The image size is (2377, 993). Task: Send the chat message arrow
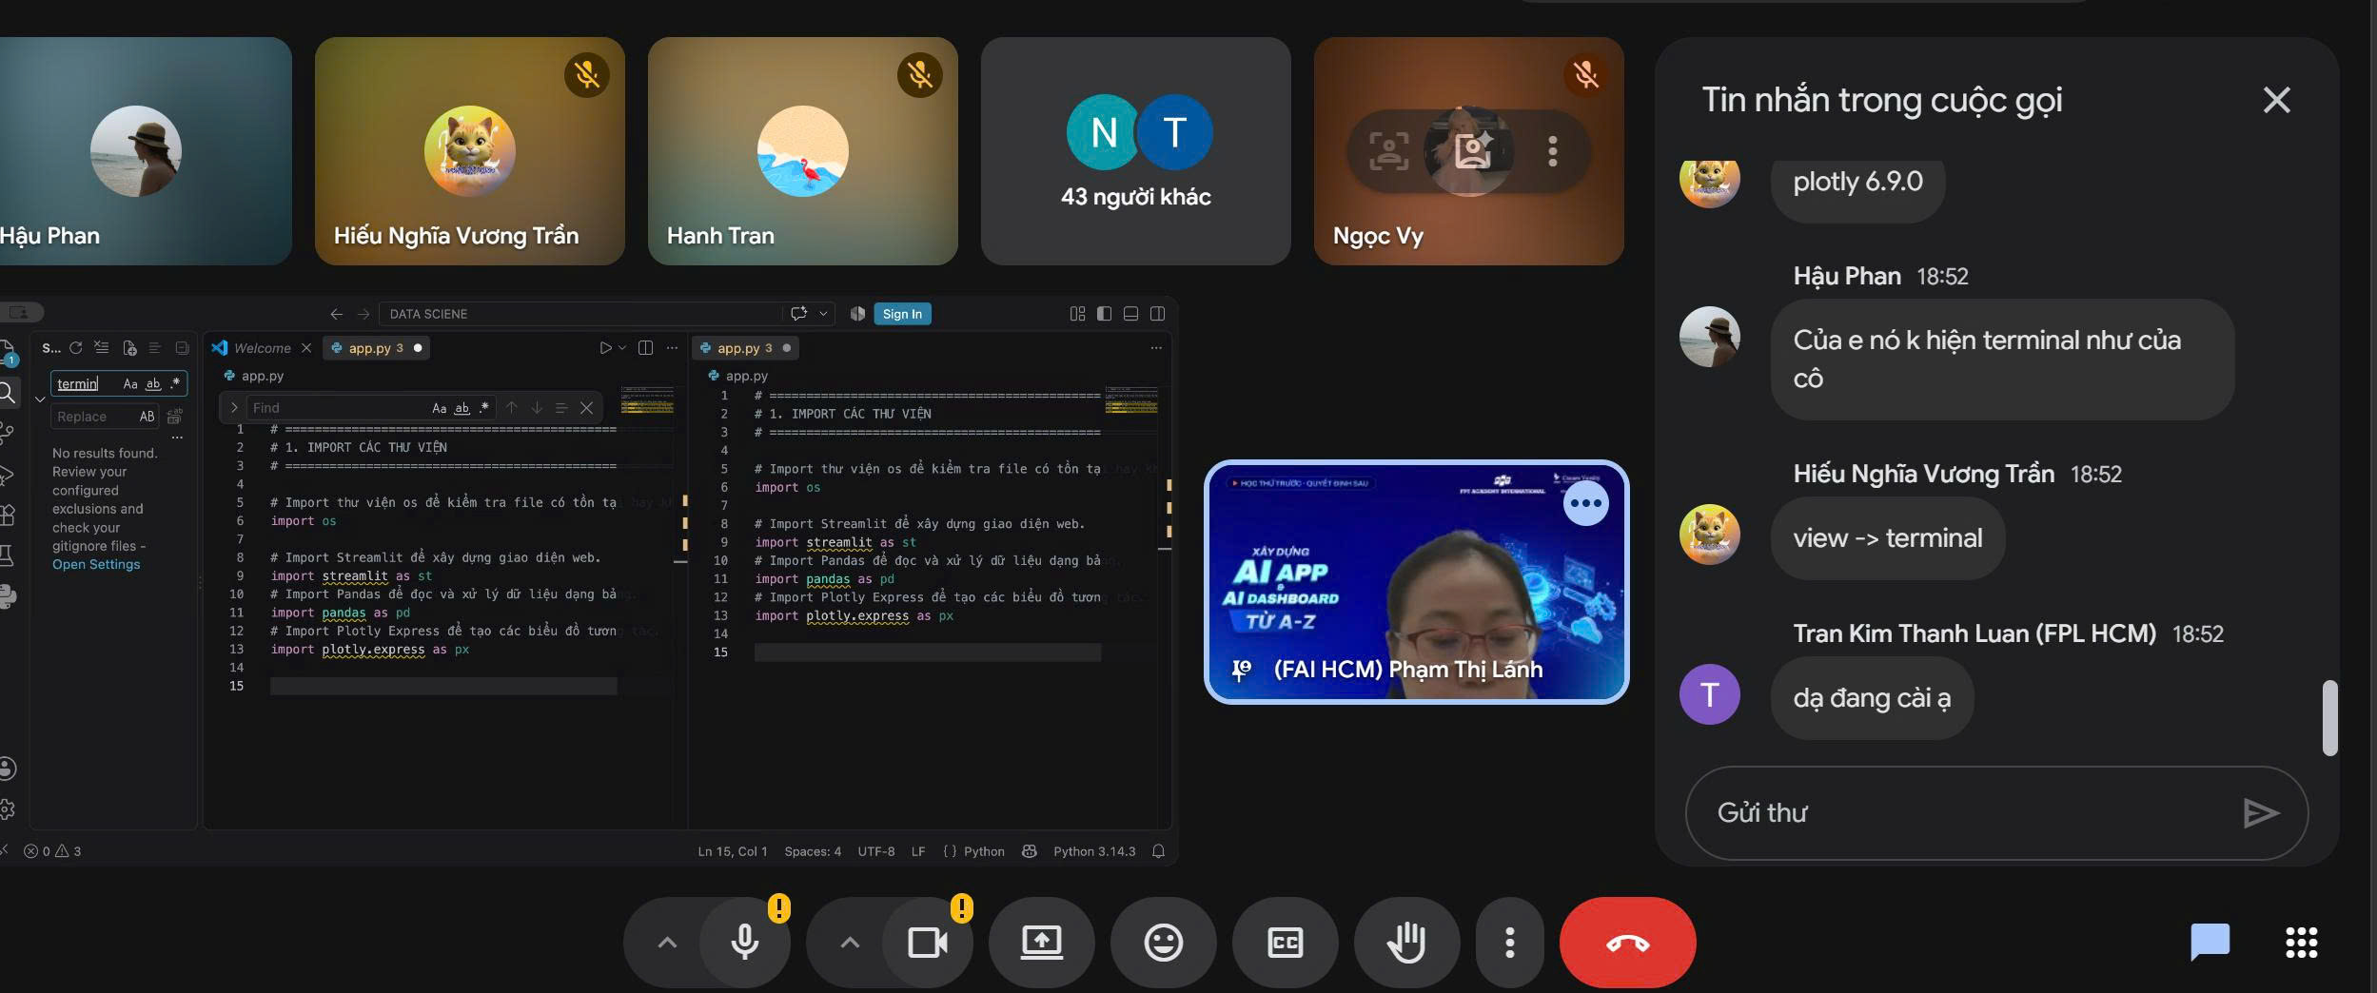pos(2261,812)
